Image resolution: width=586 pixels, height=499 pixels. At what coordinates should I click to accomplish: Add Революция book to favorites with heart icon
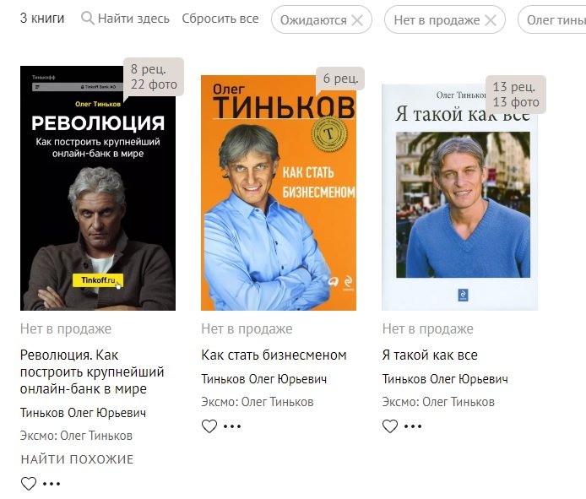(29, 484)
